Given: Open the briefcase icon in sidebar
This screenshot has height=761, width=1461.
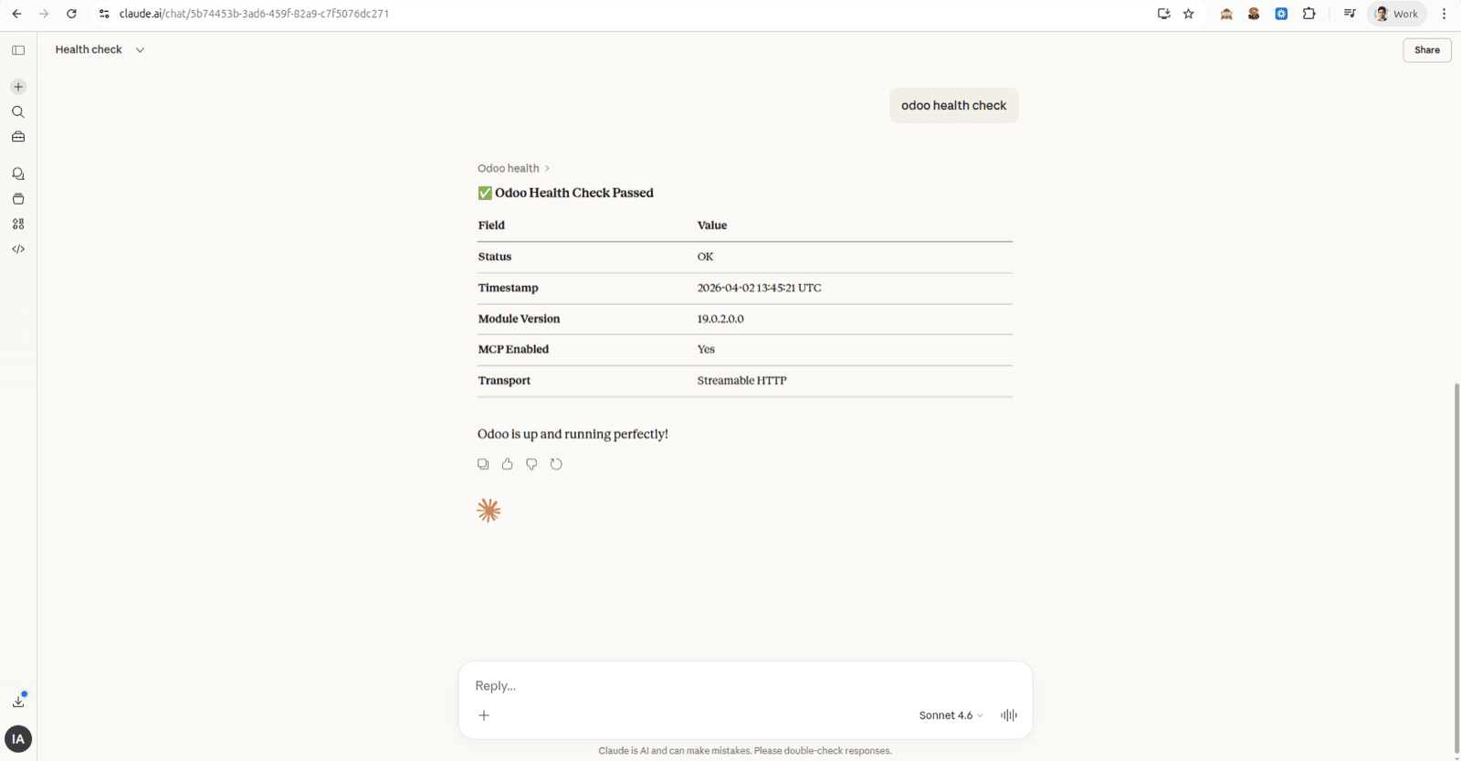Looking at the screenshot, I should pos(18,137).
